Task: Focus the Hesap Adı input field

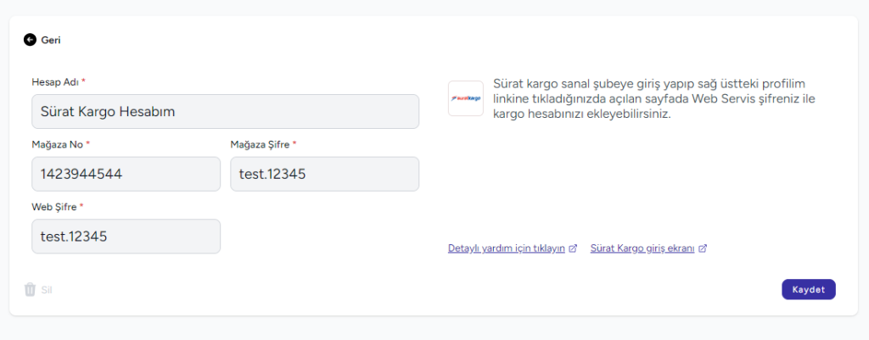Action: (x=225, y=111)
